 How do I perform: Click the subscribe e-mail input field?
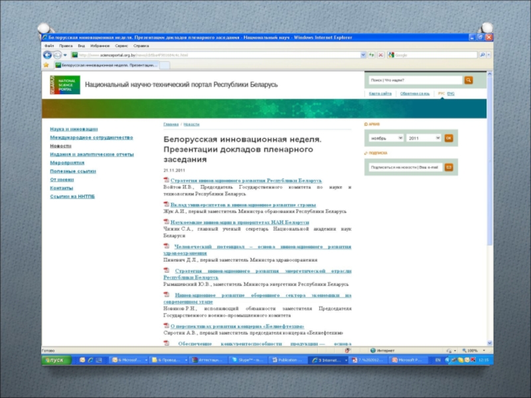pyautogui.click(x=405, y=167)
